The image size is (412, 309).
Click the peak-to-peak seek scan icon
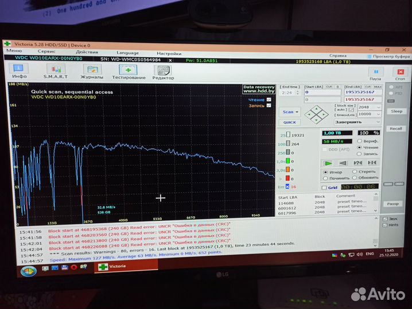pos(372,163)
